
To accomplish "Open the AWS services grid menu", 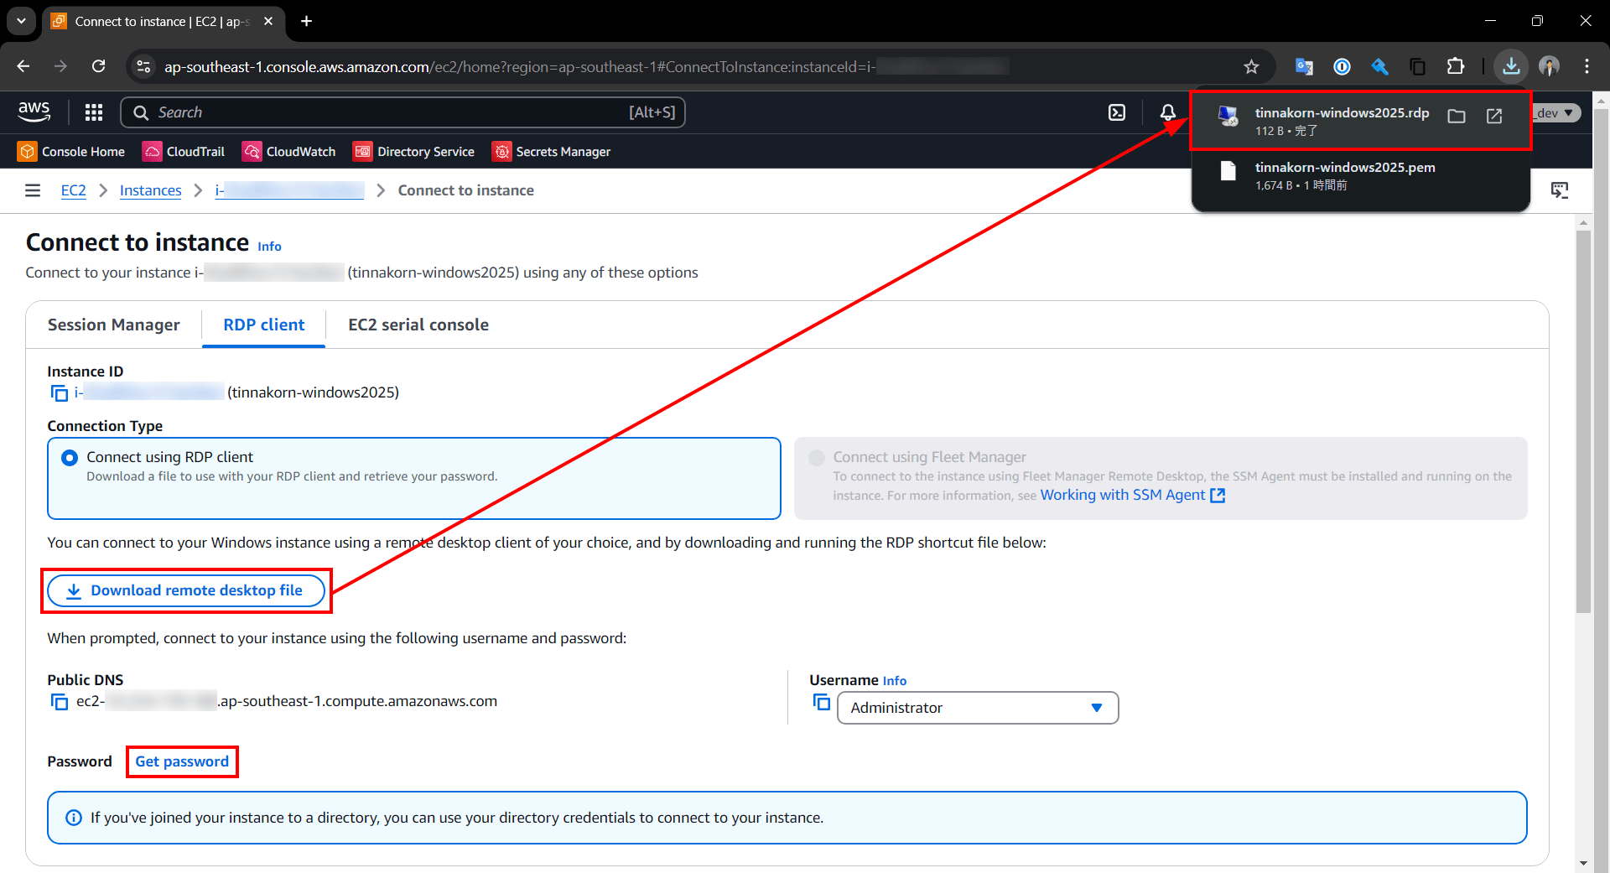I will (x=94, y=112).
